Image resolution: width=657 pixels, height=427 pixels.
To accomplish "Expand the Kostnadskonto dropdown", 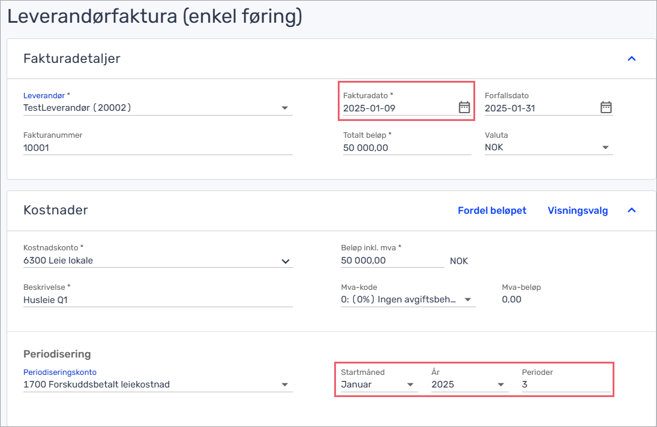I will (286, 261).
